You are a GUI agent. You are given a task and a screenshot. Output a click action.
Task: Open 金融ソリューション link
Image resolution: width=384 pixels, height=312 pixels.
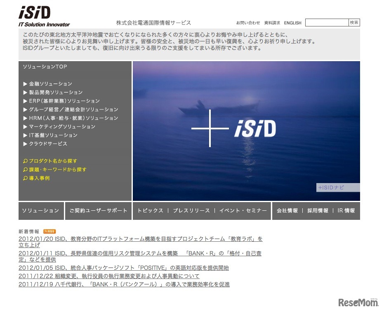pos(50,84)
